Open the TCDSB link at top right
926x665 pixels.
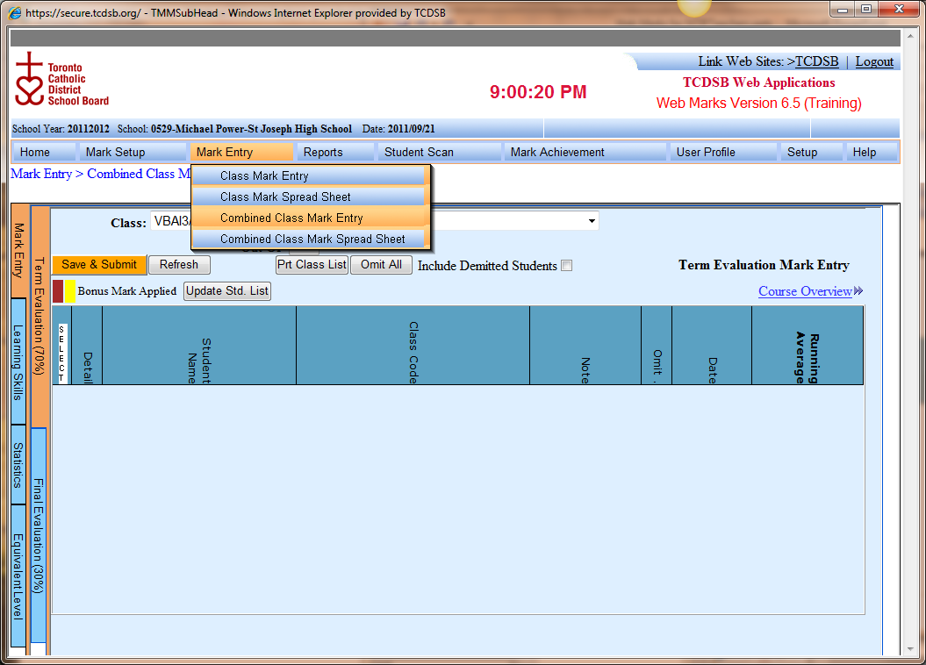[815, 61]
